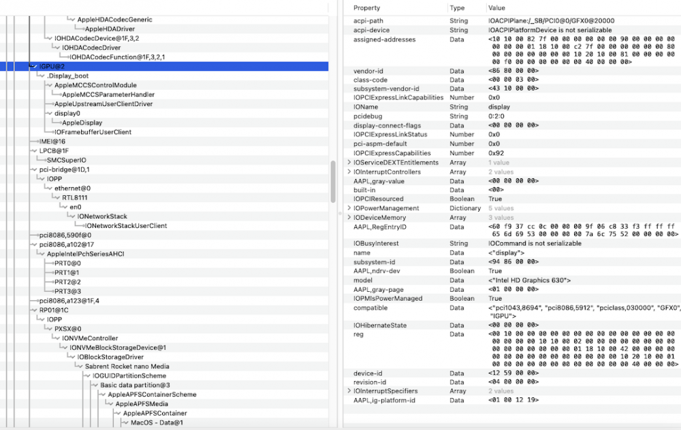
Task: Expand the IOServiceDEXTEntitlements array
Action: tap(349, 163)
